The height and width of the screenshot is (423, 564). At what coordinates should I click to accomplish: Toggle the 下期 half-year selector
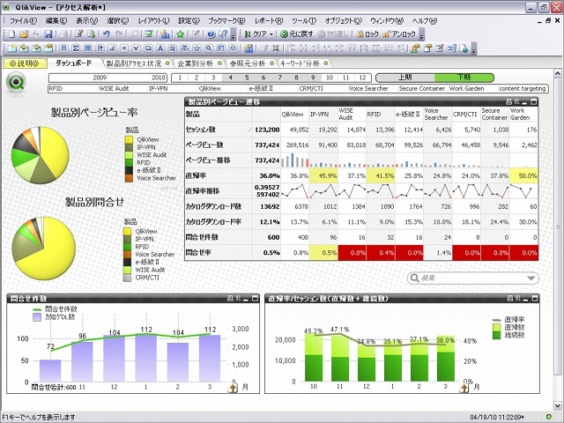pos(464,78)
